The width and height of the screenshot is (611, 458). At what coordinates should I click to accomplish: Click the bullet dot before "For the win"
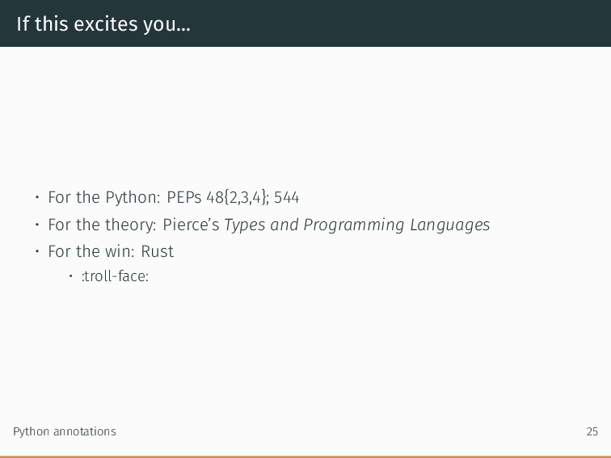coord(37,251)
